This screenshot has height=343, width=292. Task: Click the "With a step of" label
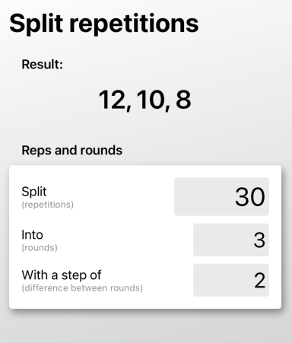point(62,275)
